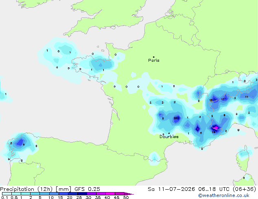Pick the 2–5 mm legend swatch
The width and height of the screenshot is (258, 199).
(35, 194)
